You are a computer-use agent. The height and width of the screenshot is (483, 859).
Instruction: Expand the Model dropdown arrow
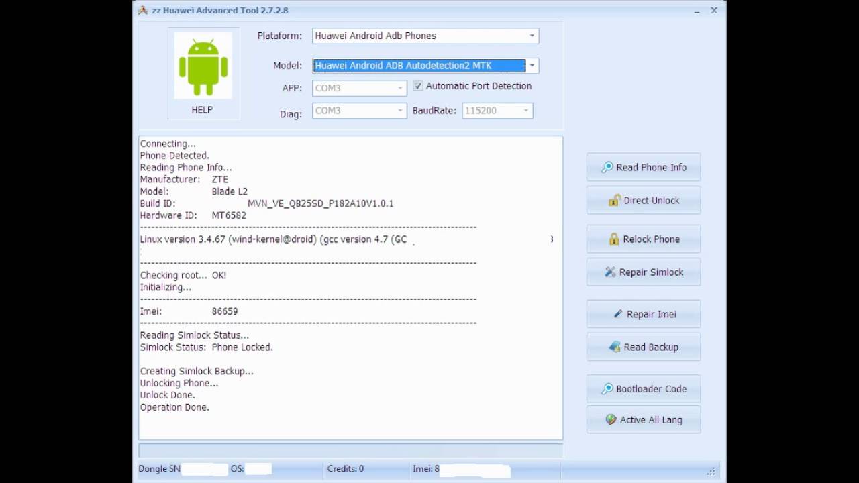tap(532, 66)
